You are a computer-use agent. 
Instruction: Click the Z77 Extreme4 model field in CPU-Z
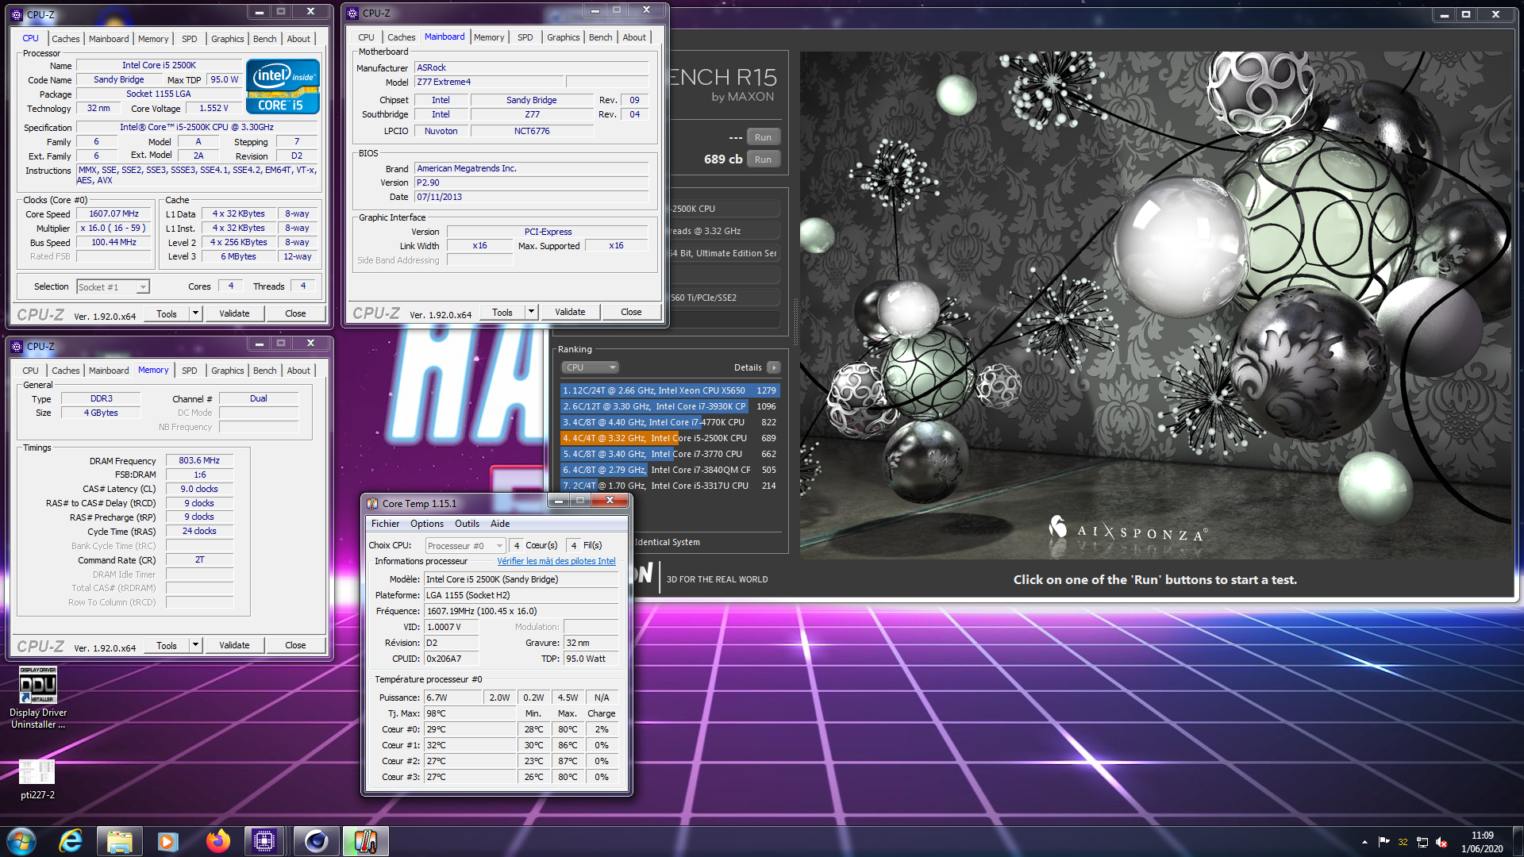pos(489,82)
